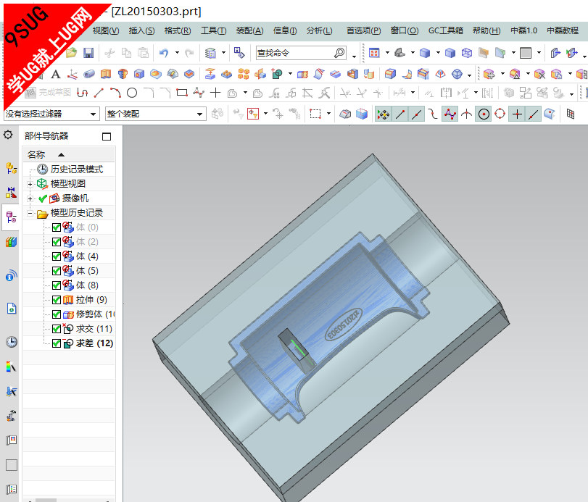
Task: Select the 历史记录模式 tree item
Action: coord(77,170)
